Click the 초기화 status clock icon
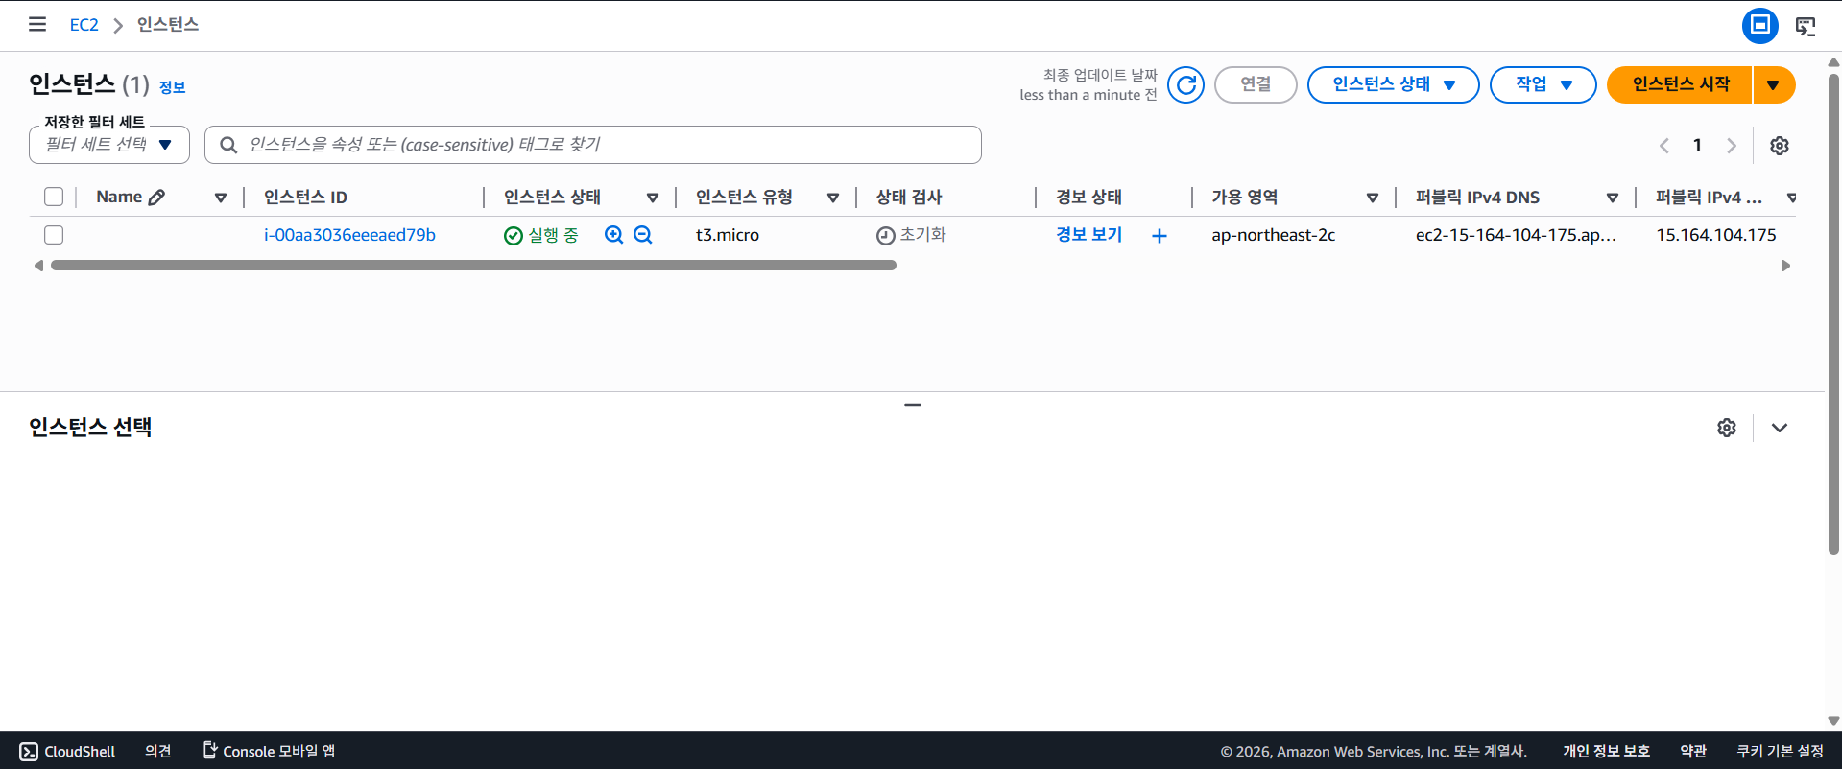This screenshot has width=1842, height=769. [886, 236]
